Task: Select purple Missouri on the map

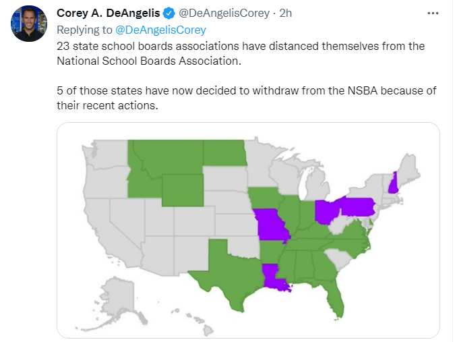Action: coord(270,225)
